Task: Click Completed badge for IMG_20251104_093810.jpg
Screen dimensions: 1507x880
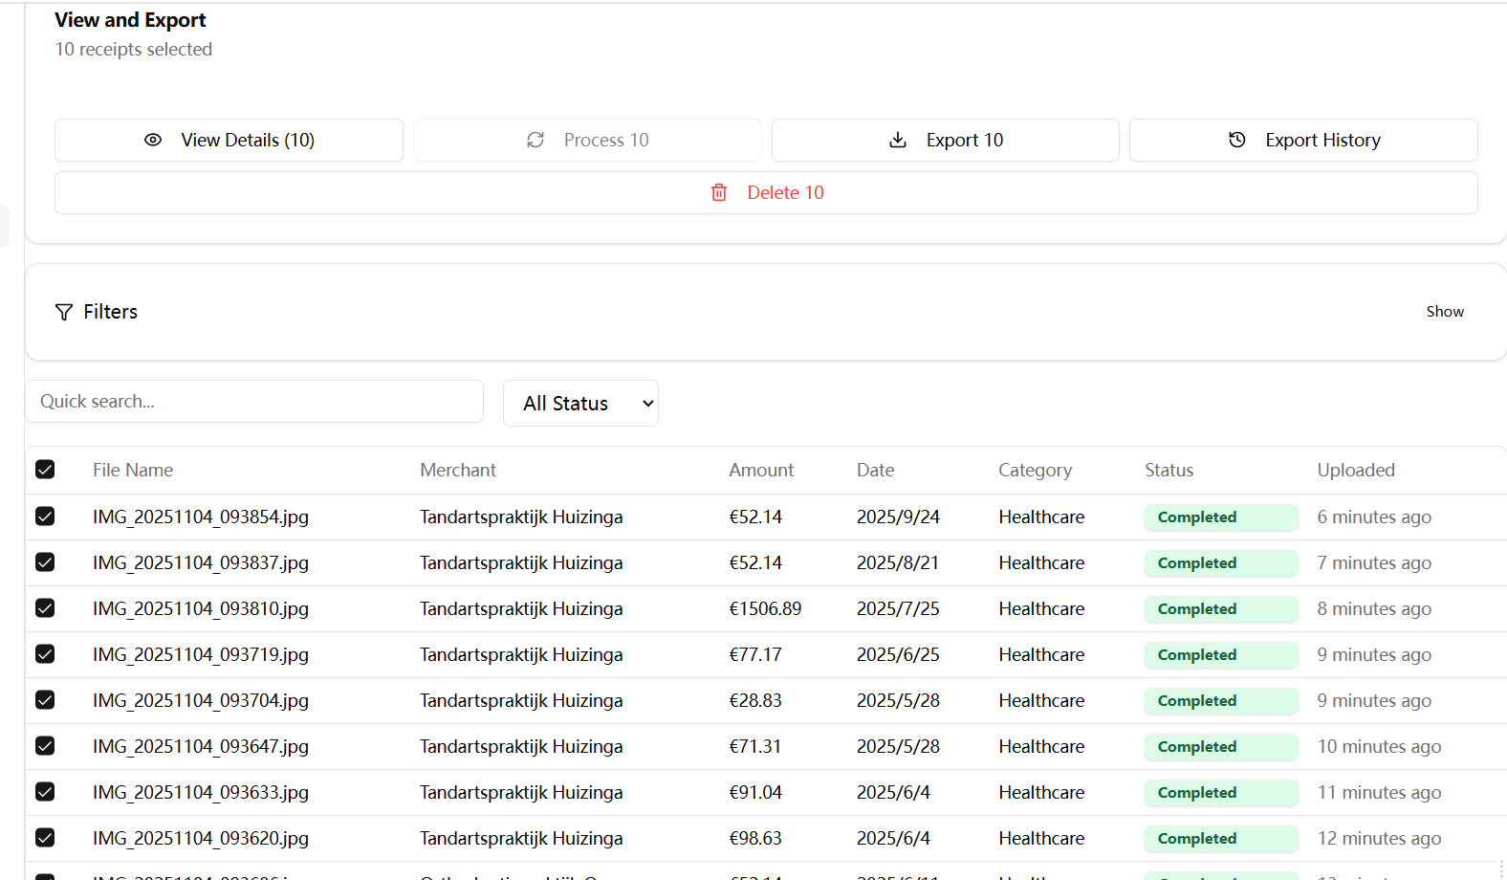Action: (1221, 608)
